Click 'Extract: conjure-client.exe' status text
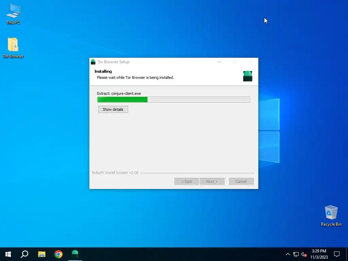Screen dimensions: 348x261 pyautogui.click(x=119, y=93)
